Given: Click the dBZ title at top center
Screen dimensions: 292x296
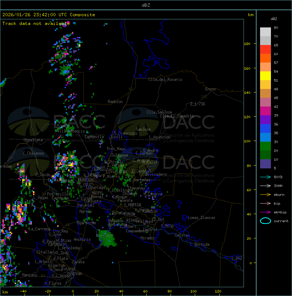Looking at the screenshot, I should 146,5.
